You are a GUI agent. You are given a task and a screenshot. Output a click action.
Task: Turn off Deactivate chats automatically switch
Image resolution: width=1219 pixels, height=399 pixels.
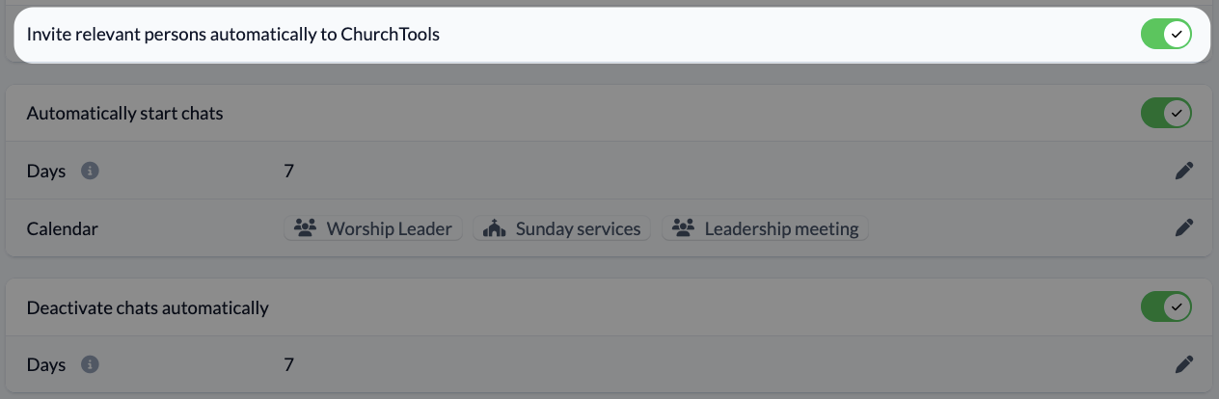click(x=1166, y=307)
